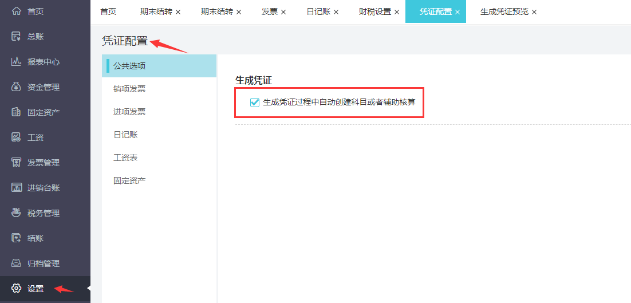Open 首页 from the sidebar

coord(45,11)
